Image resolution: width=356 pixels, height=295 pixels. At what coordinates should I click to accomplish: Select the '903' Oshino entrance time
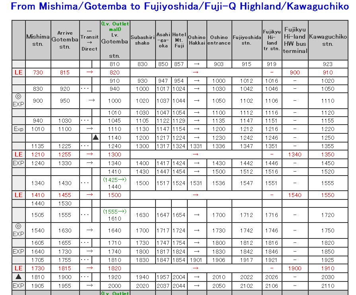point(219,64)
